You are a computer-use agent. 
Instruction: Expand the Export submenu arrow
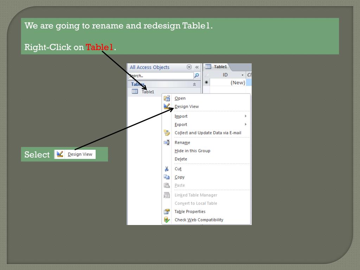pyautogui.click(x=246, y=124)
